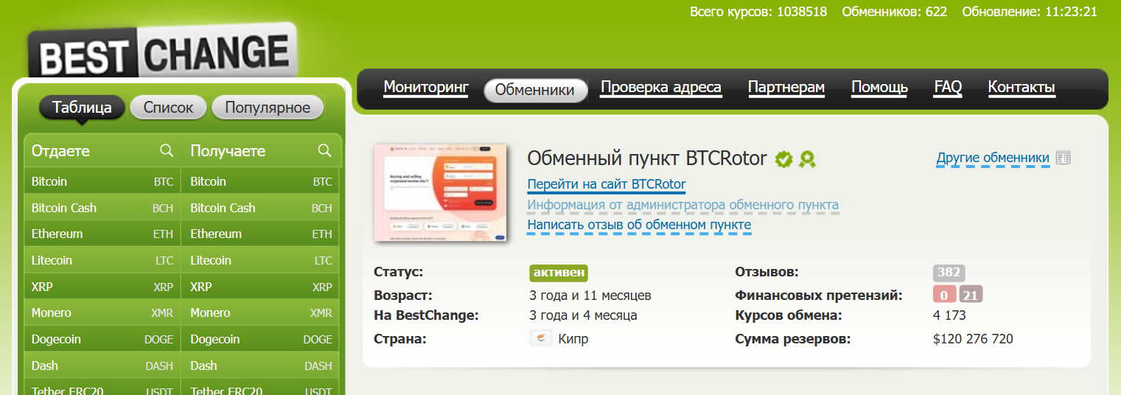This screenshot has width=1121, height=395.
Task: Open Проверка адреса menu item
Action: [x=661, y=88]
